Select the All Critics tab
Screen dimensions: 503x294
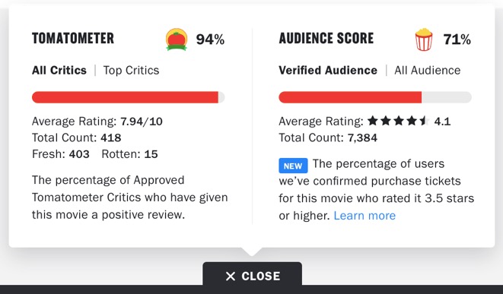click(x=59, y=70)
